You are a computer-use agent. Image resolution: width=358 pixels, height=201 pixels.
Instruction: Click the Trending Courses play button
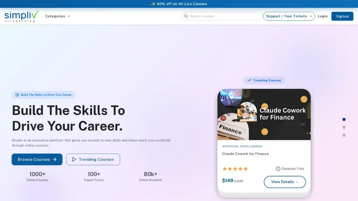pos(93,159)
